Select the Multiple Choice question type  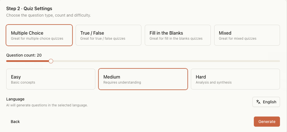39,35
